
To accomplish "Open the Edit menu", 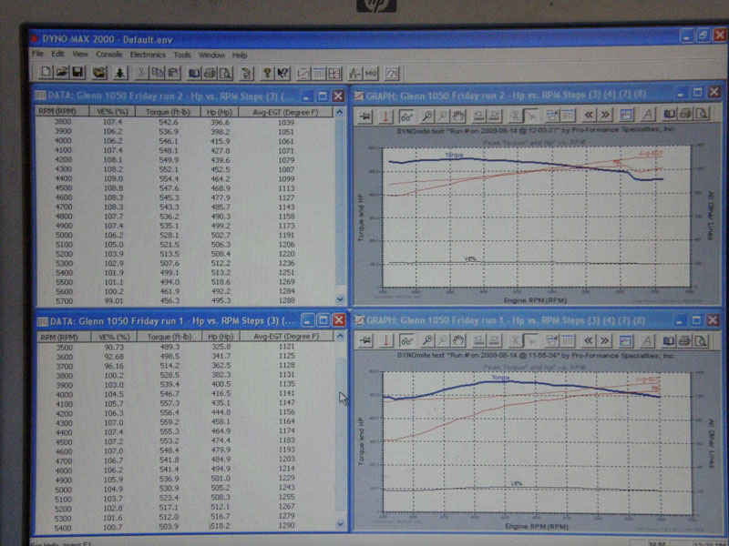I will (57, 54).
